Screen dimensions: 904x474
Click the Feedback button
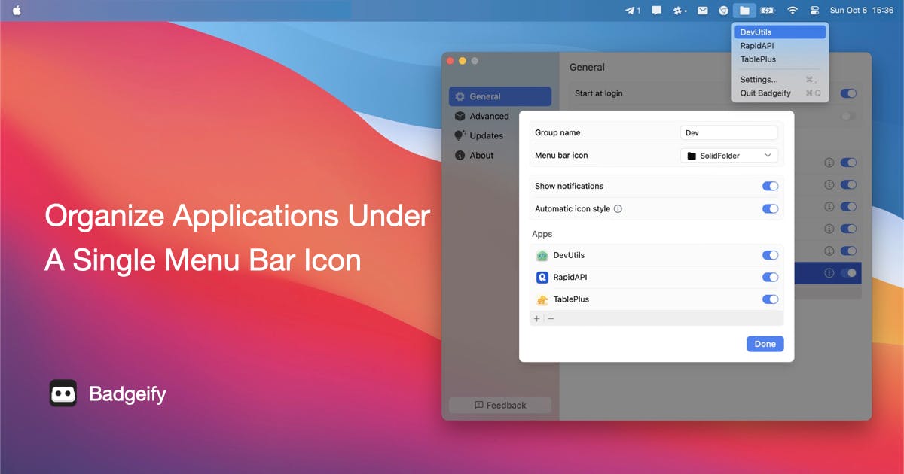500,405
